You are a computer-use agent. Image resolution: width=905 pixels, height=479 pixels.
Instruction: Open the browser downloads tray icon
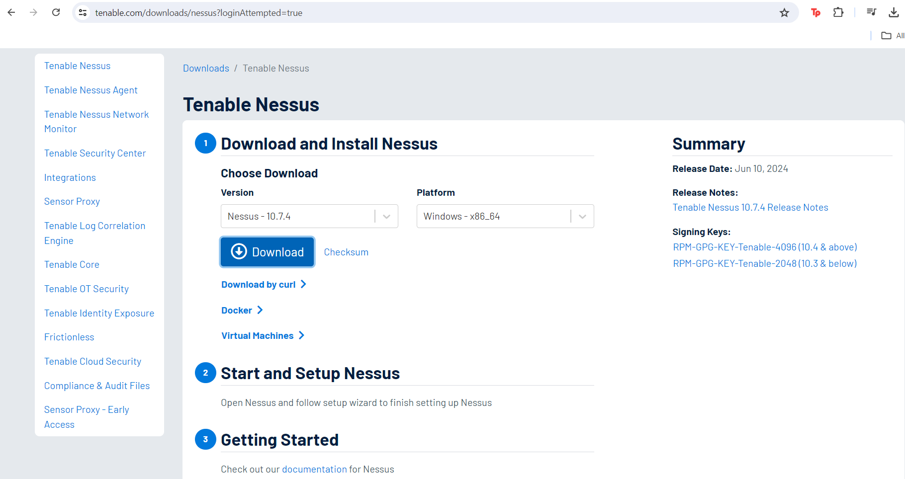coord(894,12)
